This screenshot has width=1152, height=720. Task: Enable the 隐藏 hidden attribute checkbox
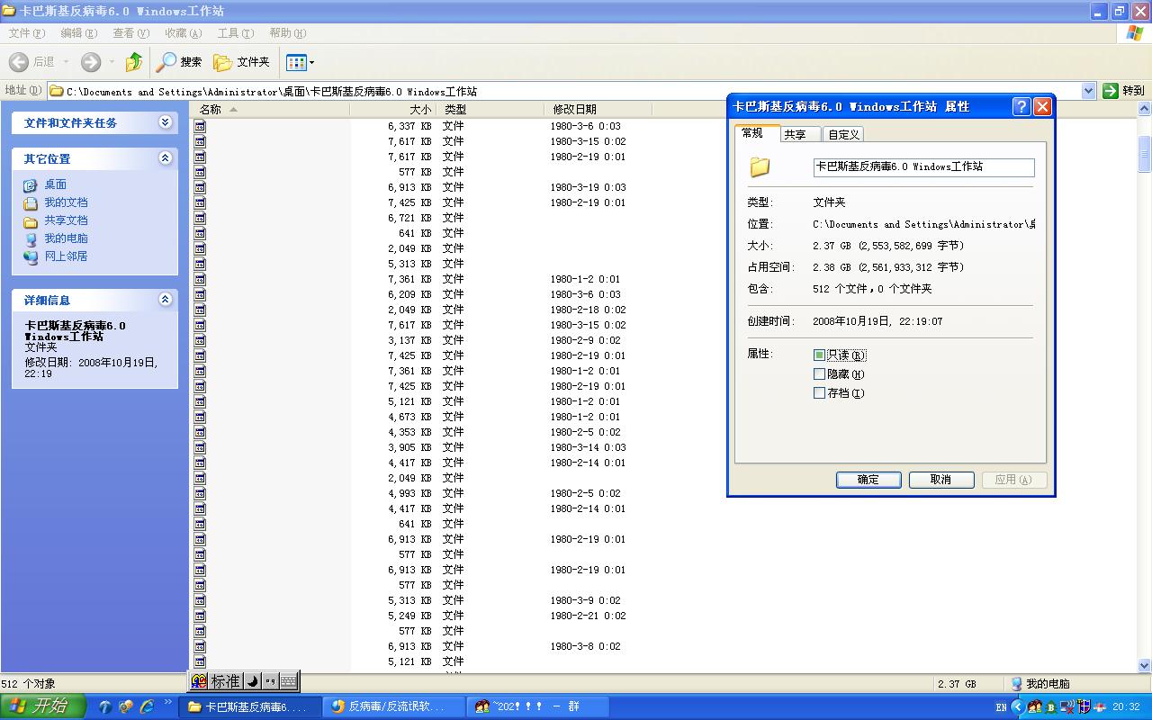click(x=819, y=374)
